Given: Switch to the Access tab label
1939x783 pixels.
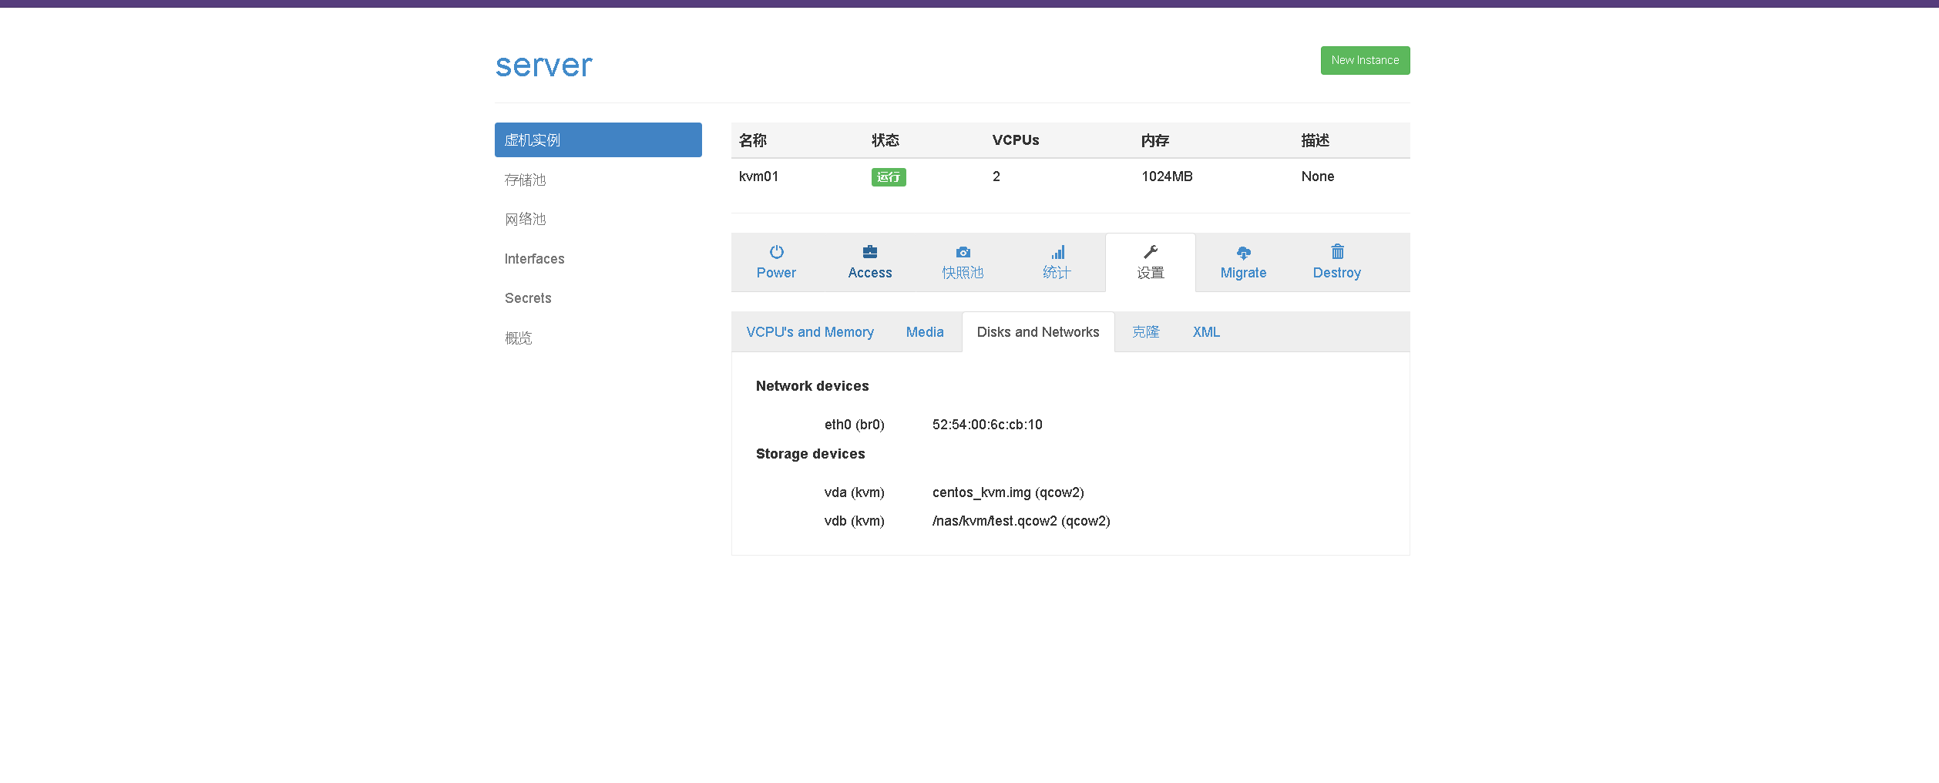Looking at the screenshot, I should [870, 273].
